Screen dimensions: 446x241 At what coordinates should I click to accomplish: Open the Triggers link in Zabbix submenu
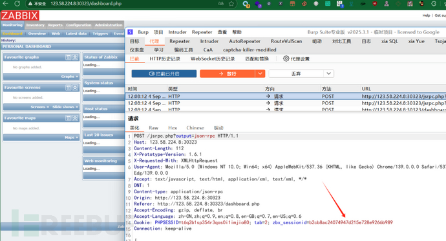[x=100, y=34]
